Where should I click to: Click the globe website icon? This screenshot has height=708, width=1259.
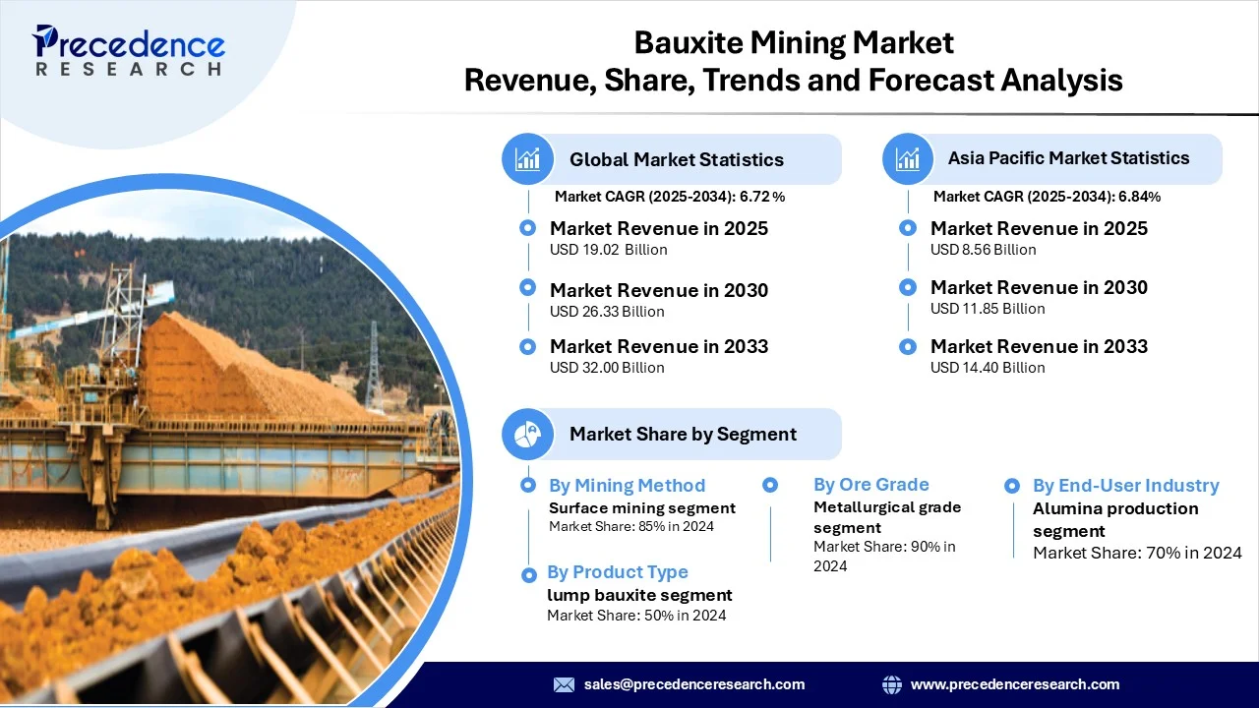tap(892, 684)
